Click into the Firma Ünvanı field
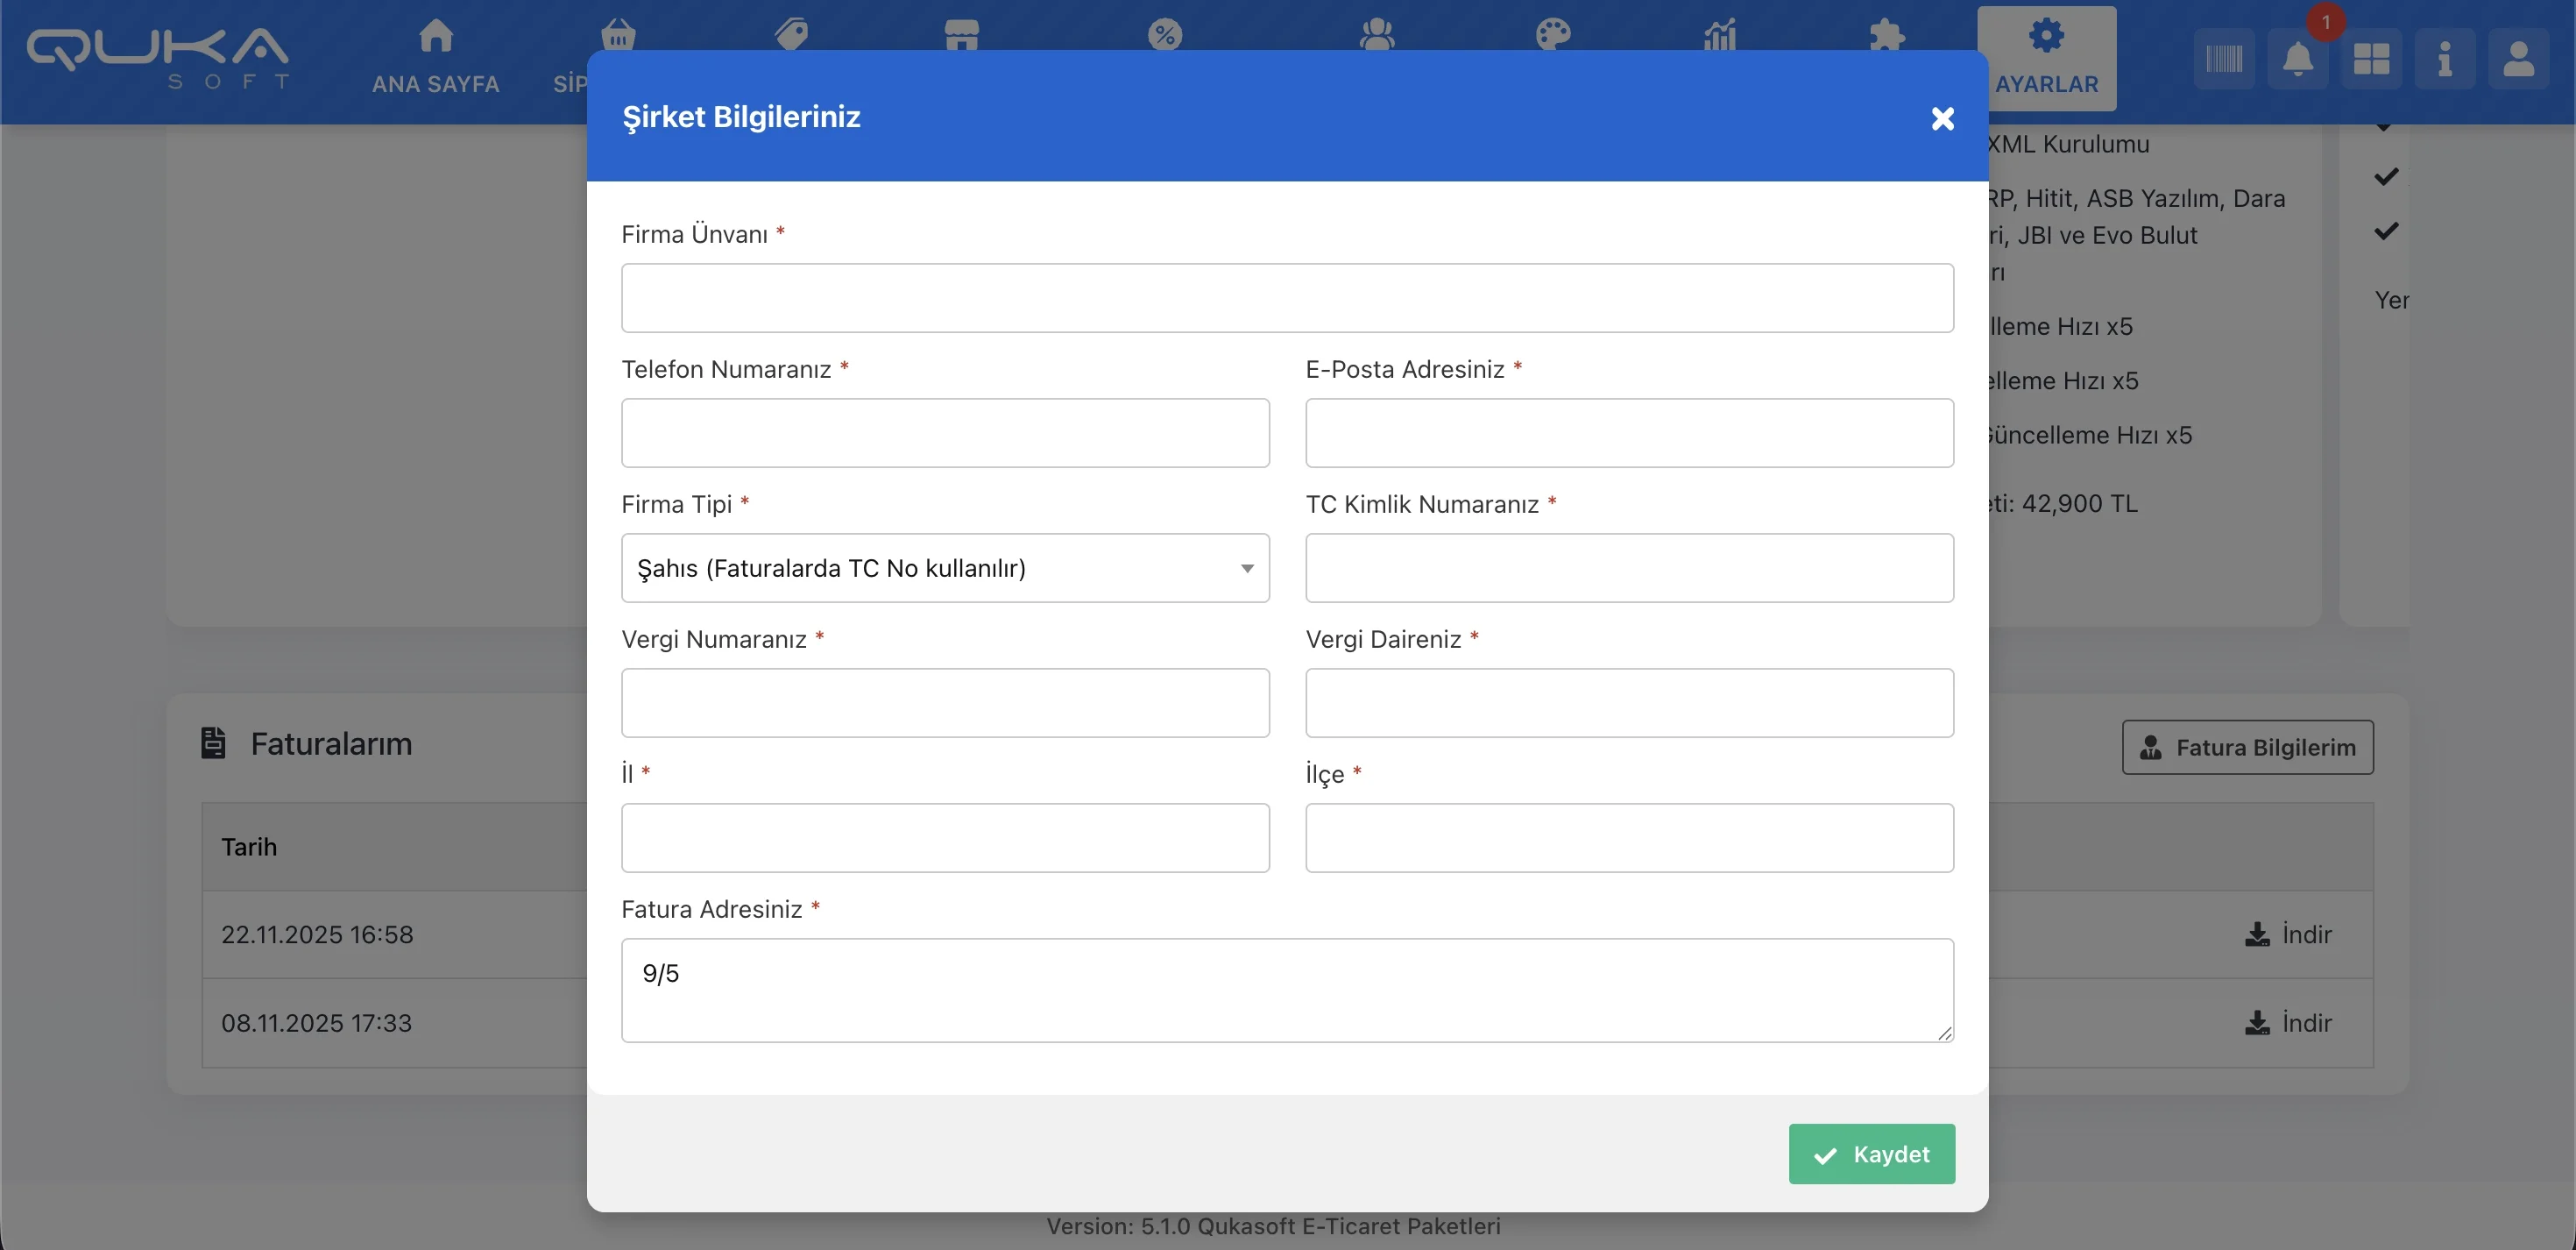Viewport: 2576px width, 1250px height. [x=1287, y=298]
